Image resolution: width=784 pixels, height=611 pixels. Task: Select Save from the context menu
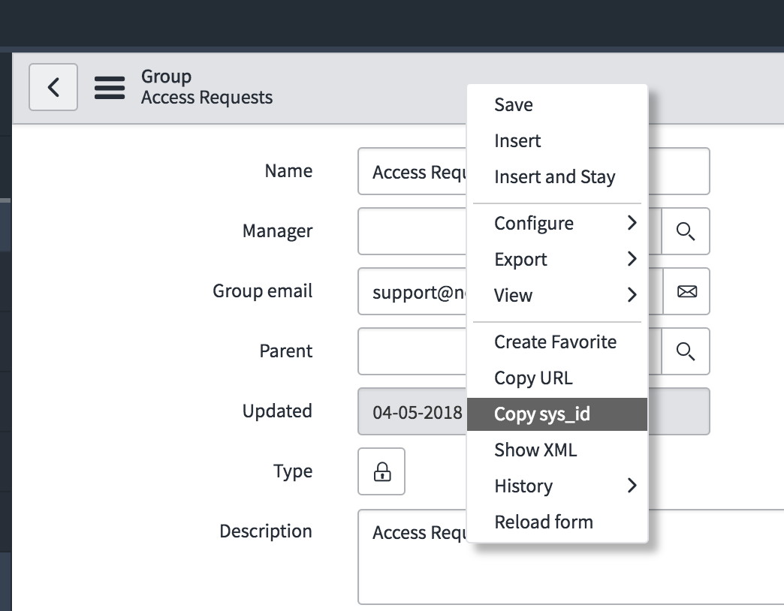[514, 105]
